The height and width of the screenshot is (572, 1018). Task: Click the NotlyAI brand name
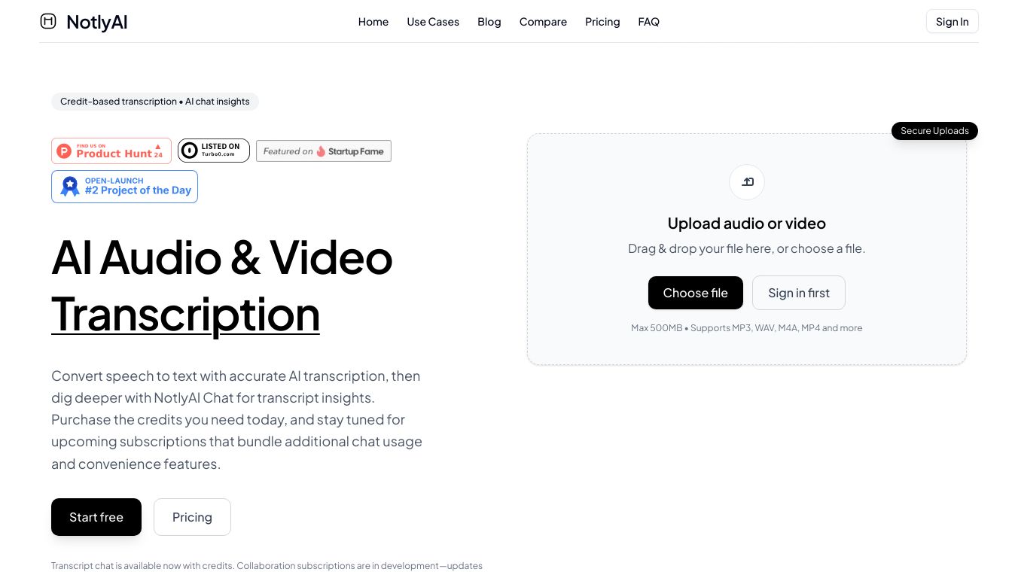[x=97, y=22]
